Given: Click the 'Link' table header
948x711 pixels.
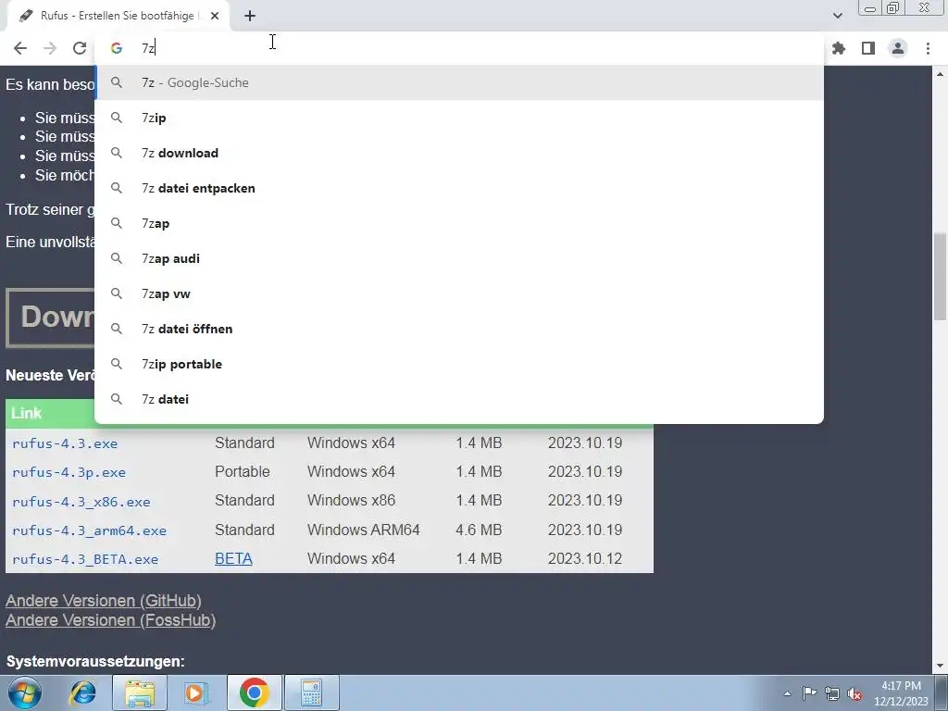Looking at the screenshot, I should pos(27,414).
